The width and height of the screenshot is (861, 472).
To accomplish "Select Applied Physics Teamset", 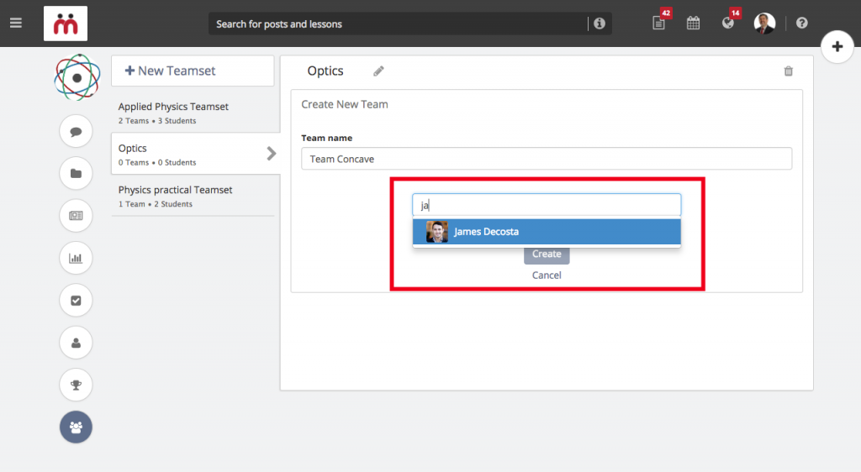I will (x=193, y=113).
